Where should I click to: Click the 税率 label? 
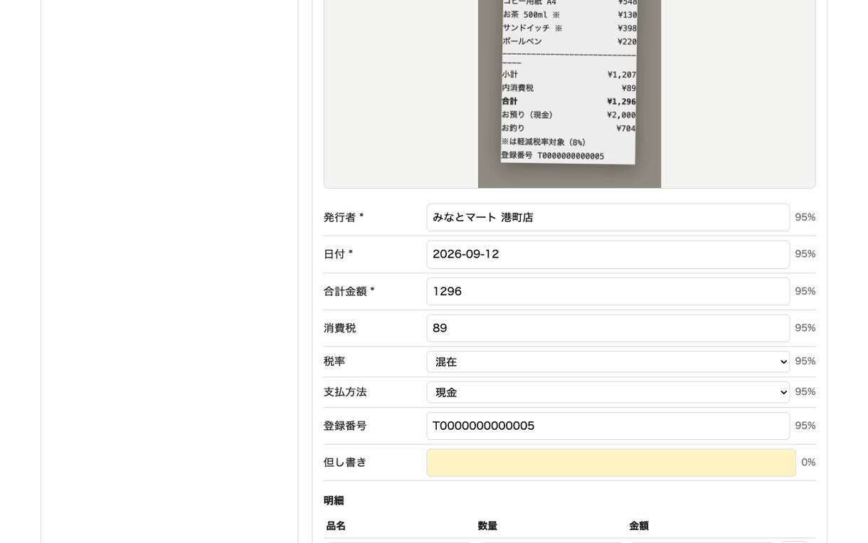tap(334, 362)
